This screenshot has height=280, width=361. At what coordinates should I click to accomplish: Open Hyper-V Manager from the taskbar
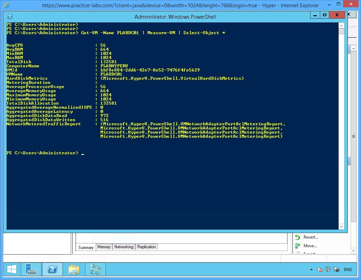(95, 269)
